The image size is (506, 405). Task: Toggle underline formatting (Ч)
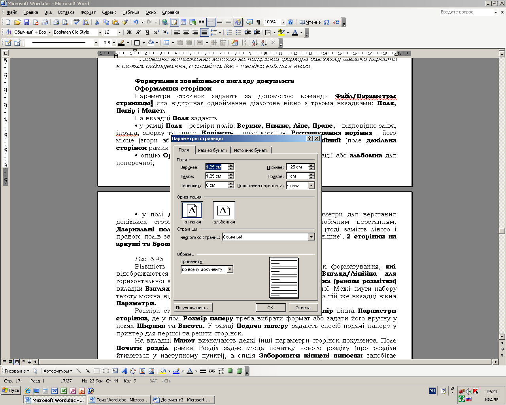tap(147, 32)
